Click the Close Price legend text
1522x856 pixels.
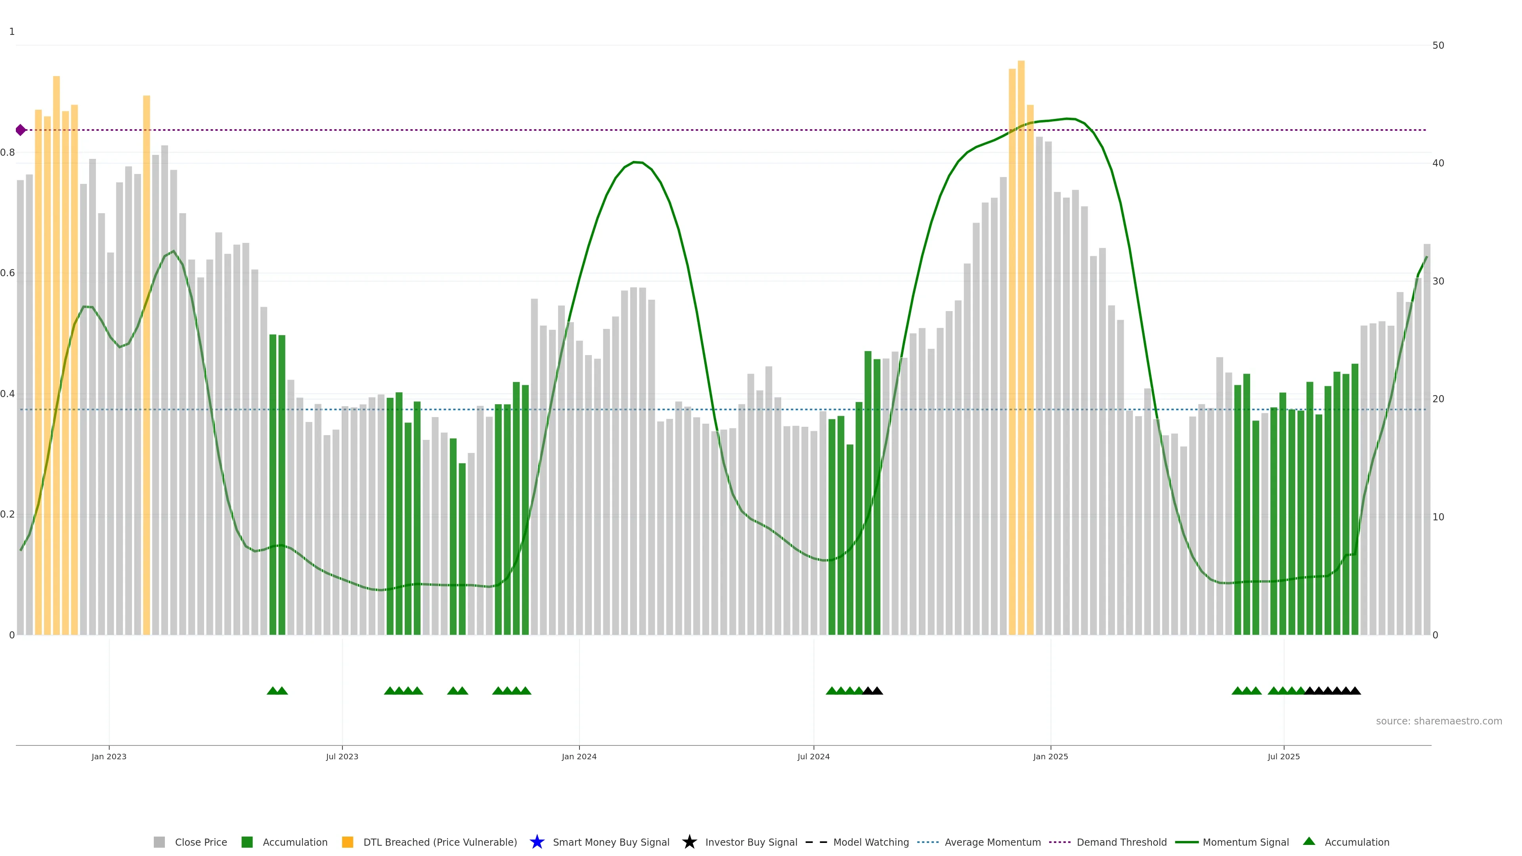click(x=200, y=842)
